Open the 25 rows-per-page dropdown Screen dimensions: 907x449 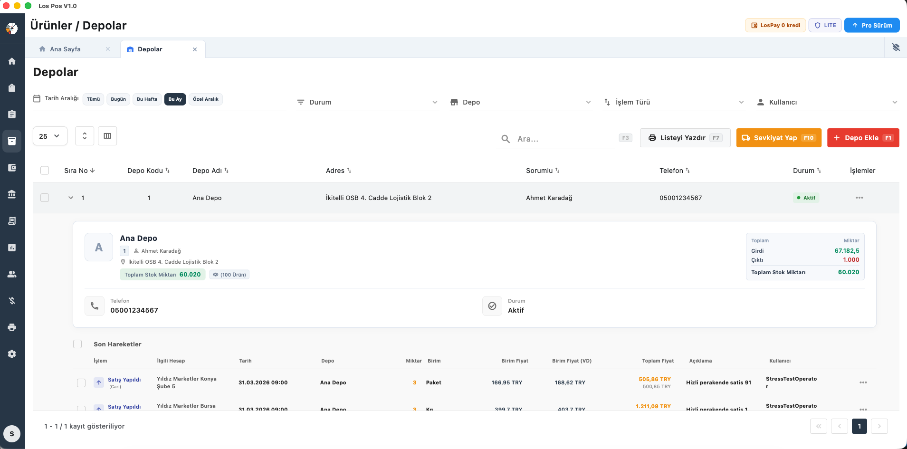[x=50, y=136]
